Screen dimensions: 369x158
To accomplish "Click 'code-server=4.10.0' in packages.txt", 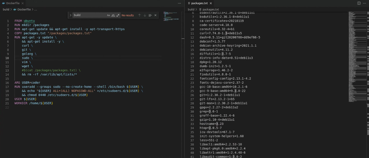I will 216,25.
